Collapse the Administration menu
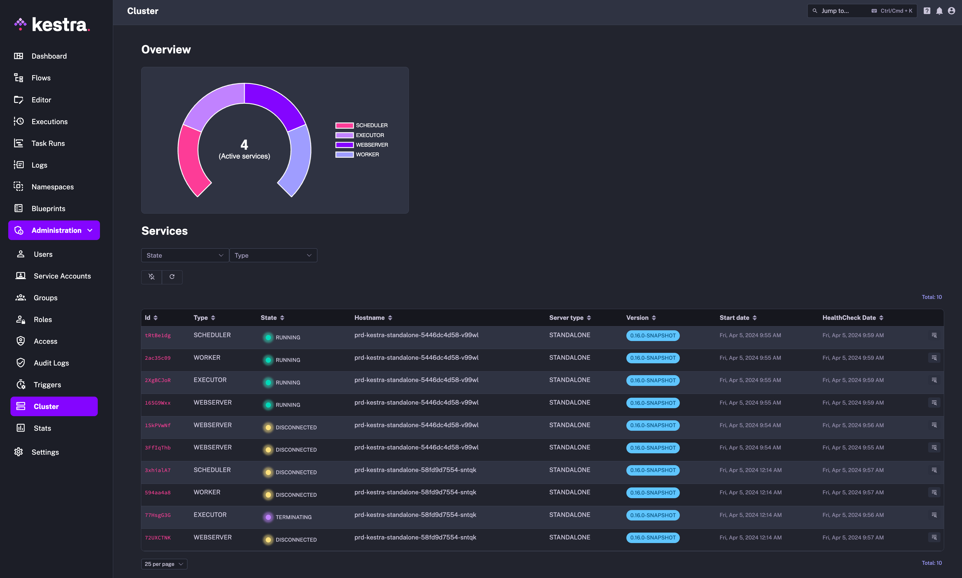The width and height of the screenshot is (962, 578). [54, 230]
